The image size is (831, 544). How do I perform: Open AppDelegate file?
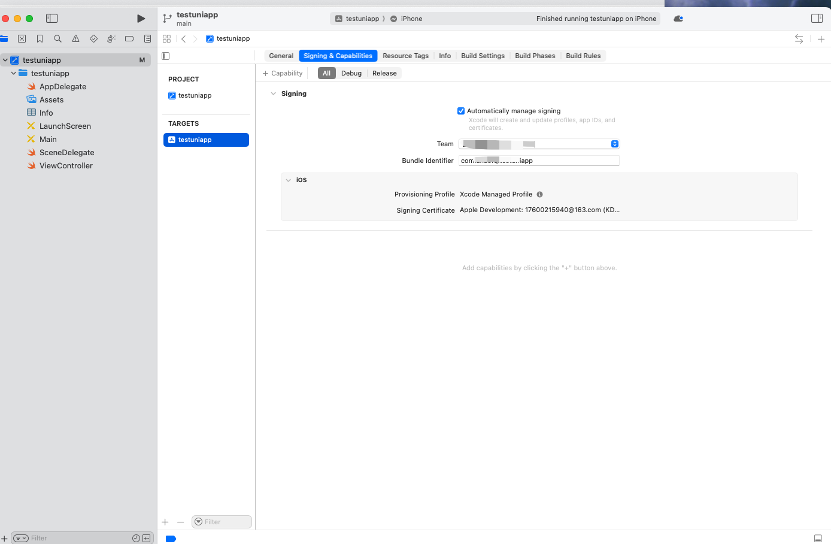(63, 86)
